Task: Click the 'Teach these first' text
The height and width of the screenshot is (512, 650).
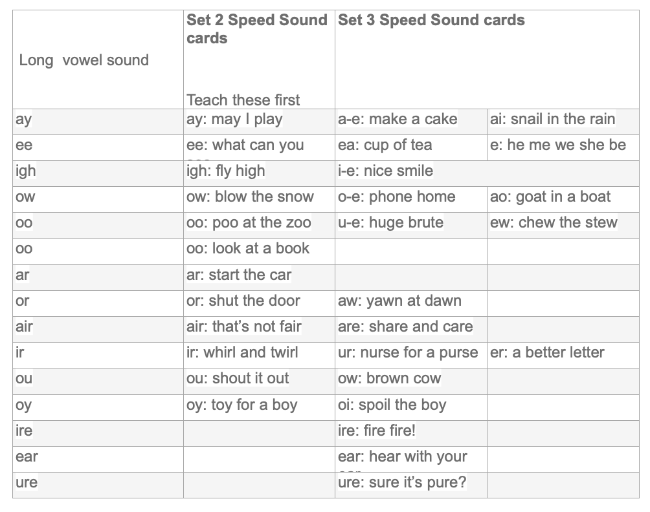Action: pyautogui.click(x=243, y=100)
